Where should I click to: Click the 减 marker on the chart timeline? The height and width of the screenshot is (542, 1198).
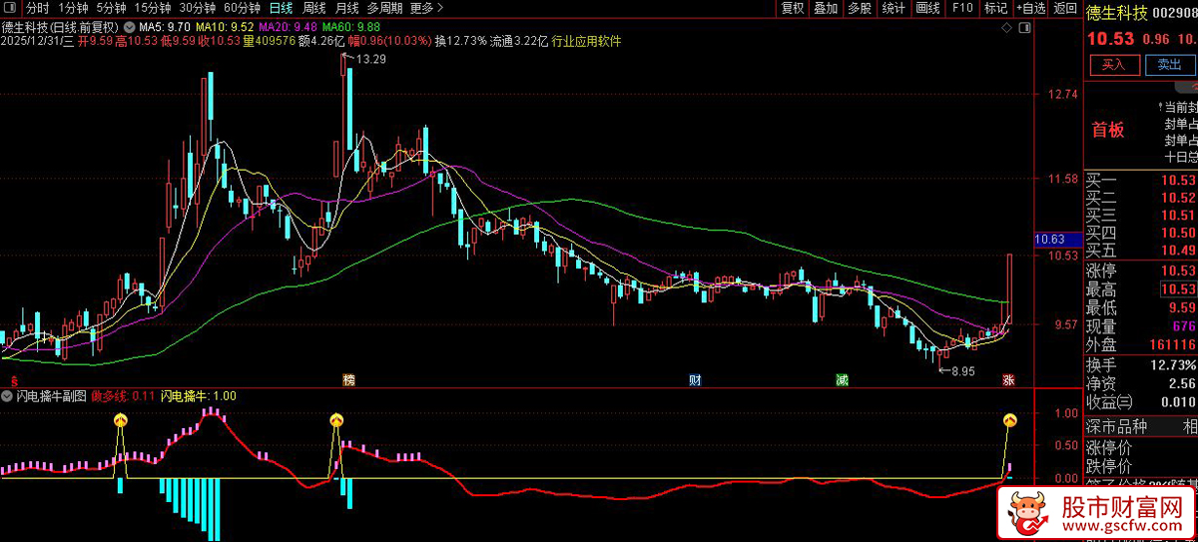coord(842,380)
